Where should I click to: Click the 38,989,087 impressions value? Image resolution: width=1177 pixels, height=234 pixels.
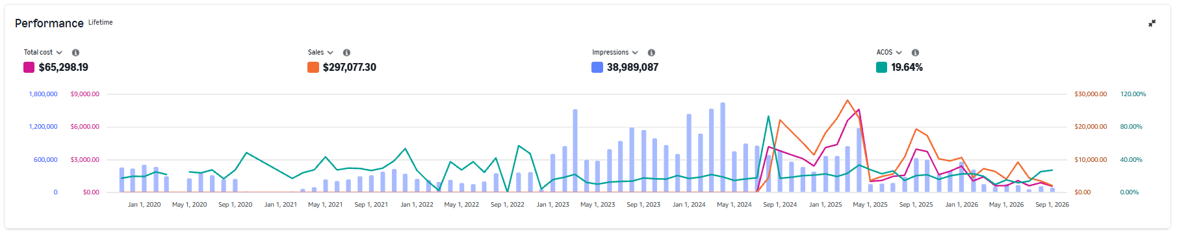pos(632,67)
